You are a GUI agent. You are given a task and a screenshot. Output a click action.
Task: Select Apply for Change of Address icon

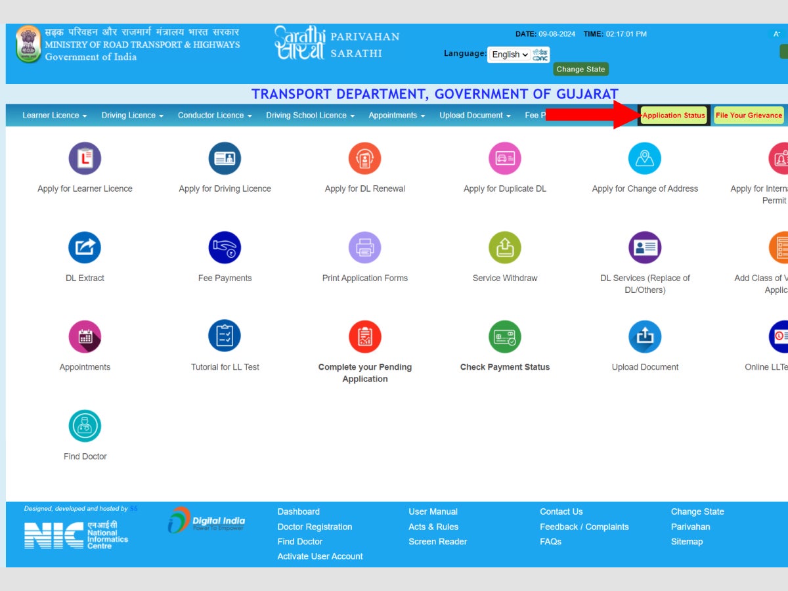click(x=644, y=158)
